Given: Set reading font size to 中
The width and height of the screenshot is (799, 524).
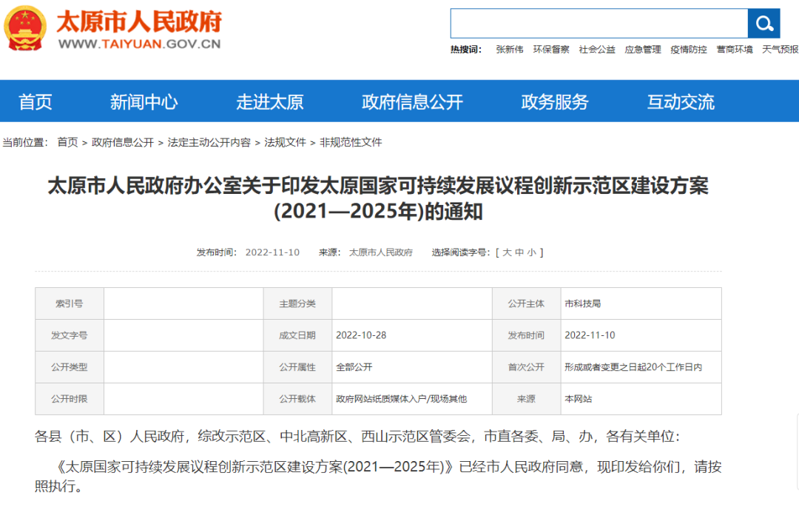Looking at the screenshot, I should [x=519, y=252].
